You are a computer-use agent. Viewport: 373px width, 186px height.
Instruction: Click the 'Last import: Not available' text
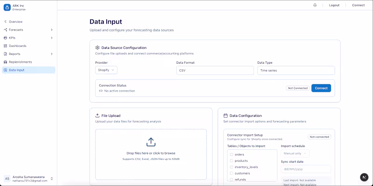pos(300,180)
